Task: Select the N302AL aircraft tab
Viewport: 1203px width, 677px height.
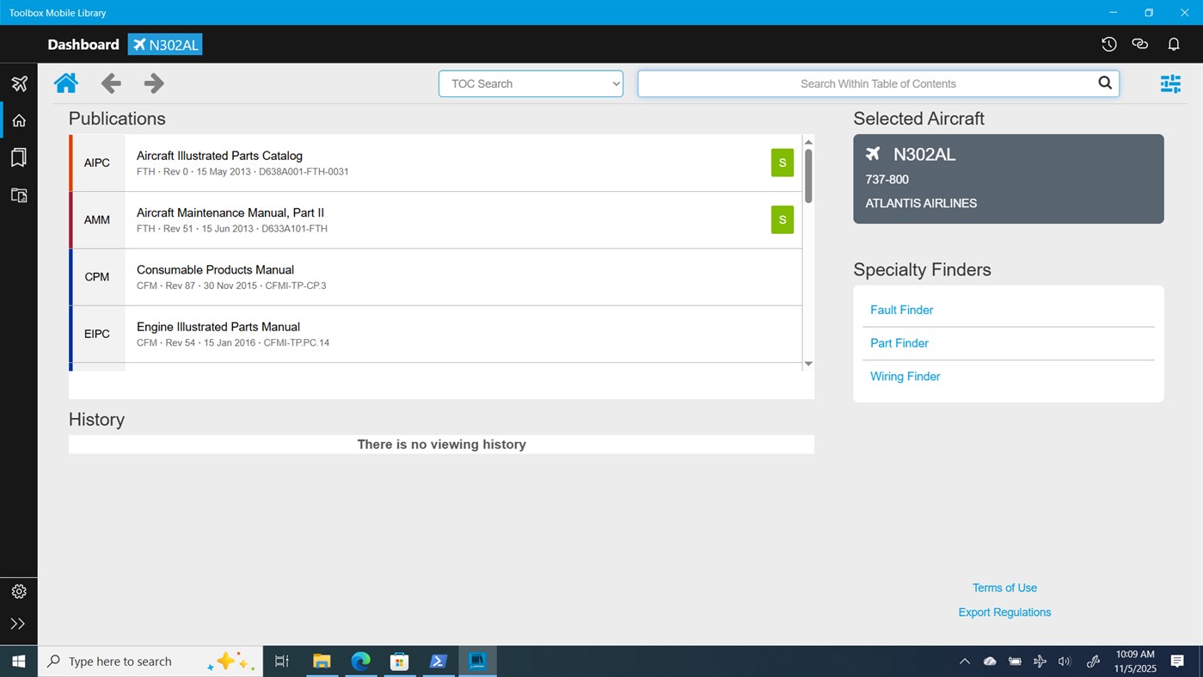Action: pos(164,44)
